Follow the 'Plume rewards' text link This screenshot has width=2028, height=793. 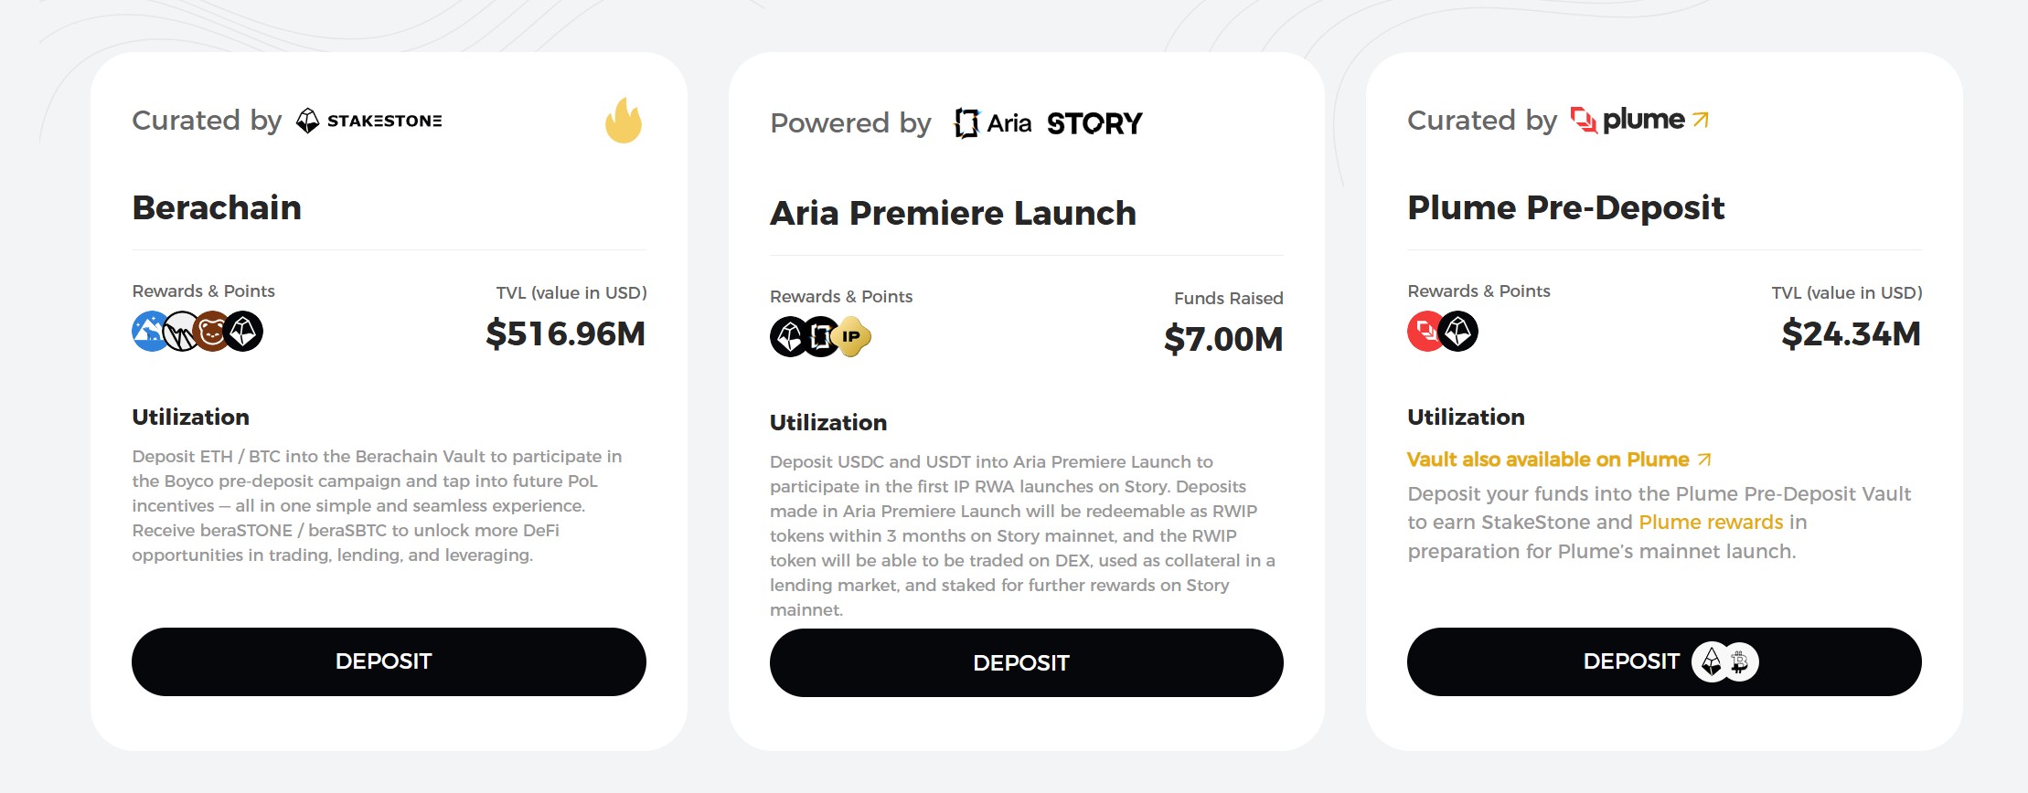click(1711, 523)
